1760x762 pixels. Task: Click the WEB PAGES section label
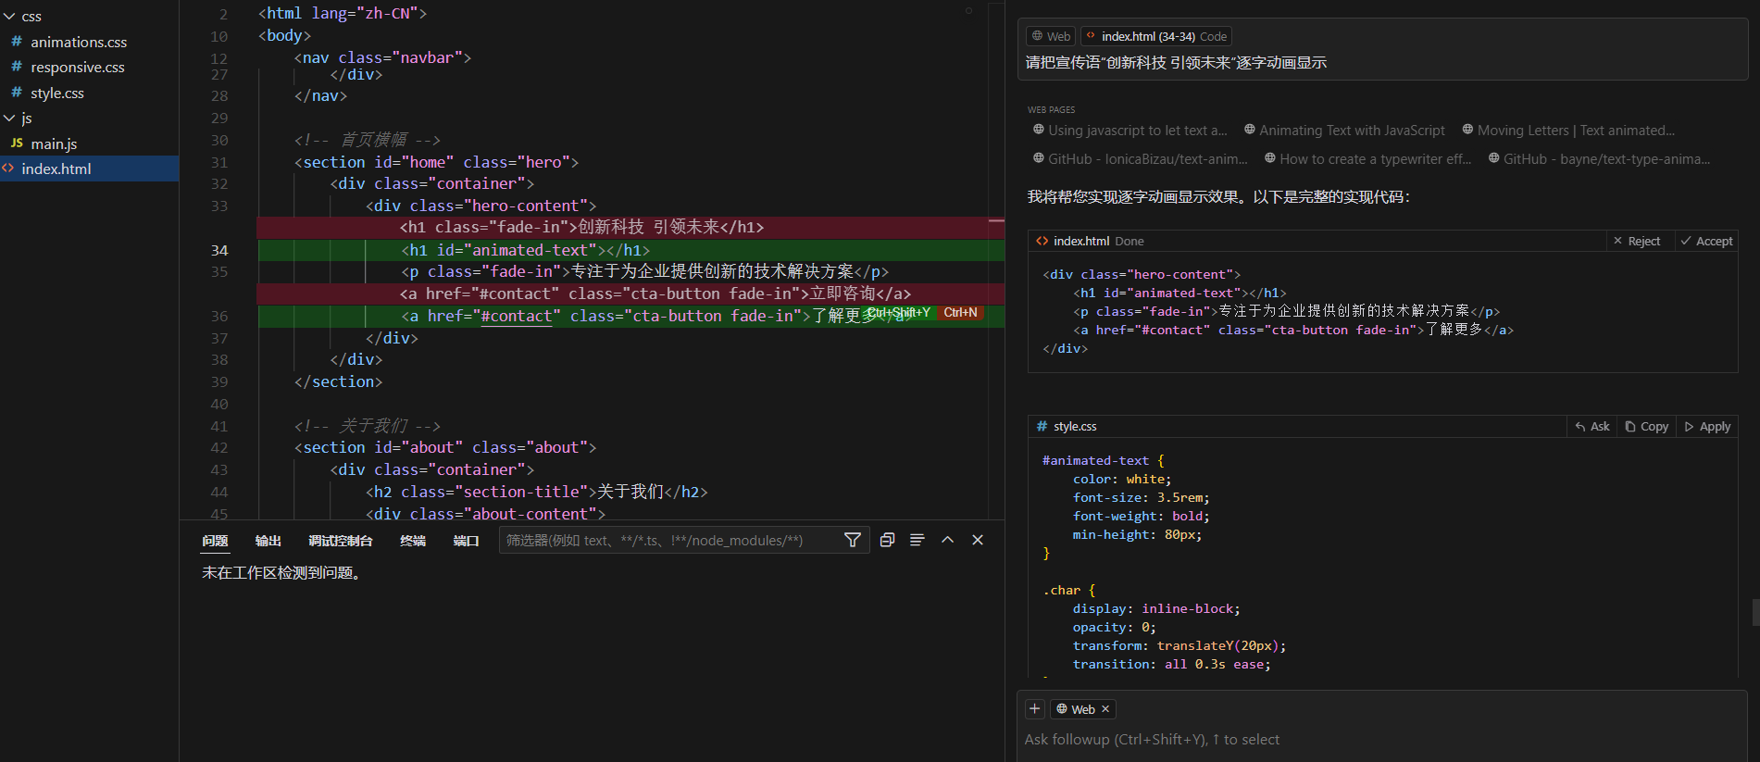pos(1051,109)
